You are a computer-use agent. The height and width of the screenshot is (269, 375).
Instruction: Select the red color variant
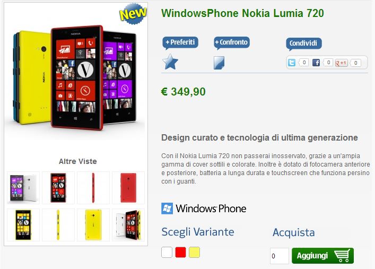point(180,253)
